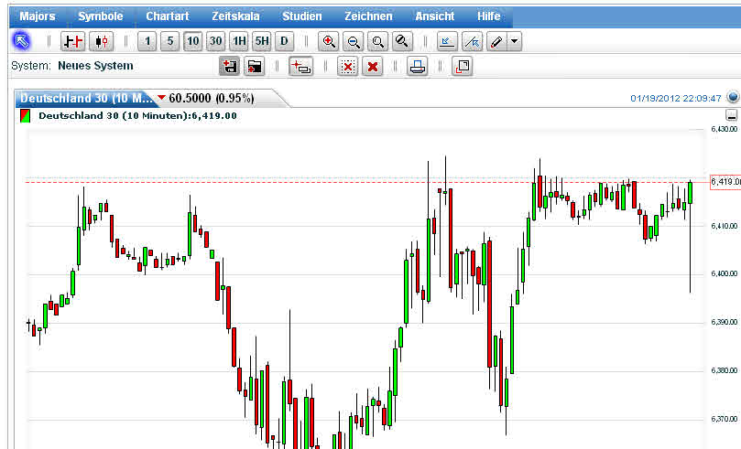Select the pointer arrow tool

21,41
